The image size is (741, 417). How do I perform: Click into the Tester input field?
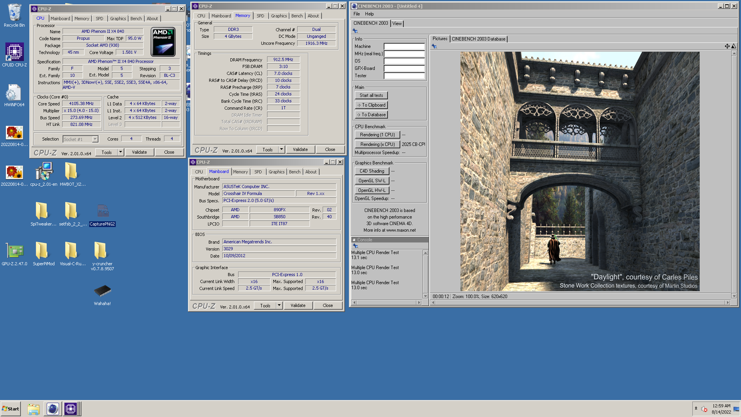(404, 76)
